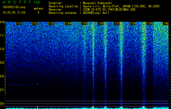Click the 2136 time marker

[x=100, y=23]
